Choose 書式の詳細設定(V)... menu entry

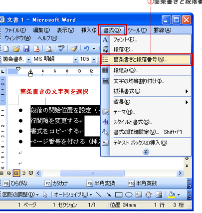coord(146,132)
